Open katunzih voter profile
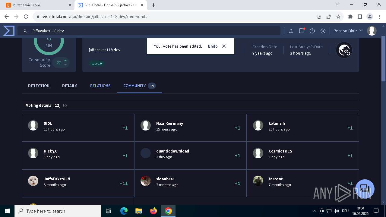The width and height of the screenshot is (386, 217). click(x=277, y=123)
